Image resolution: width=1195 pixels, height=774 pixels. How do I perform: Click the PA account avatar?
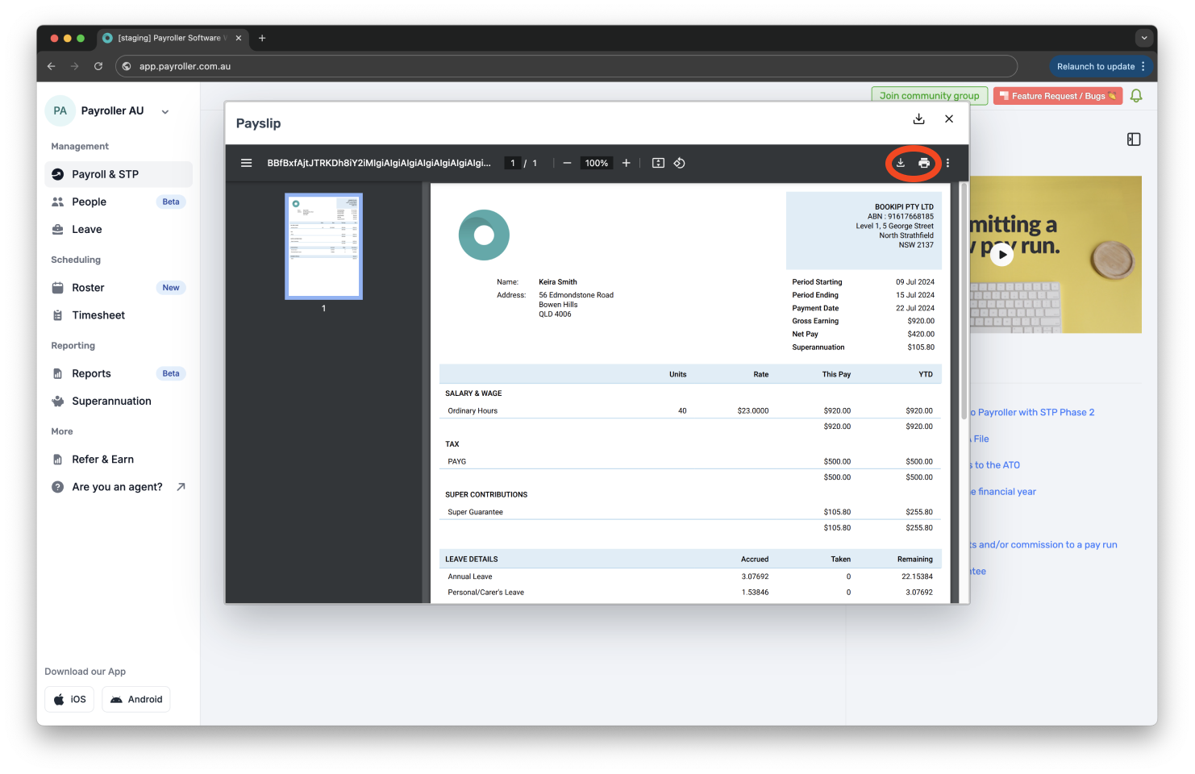pyautogui.click(x=60, y=111)
